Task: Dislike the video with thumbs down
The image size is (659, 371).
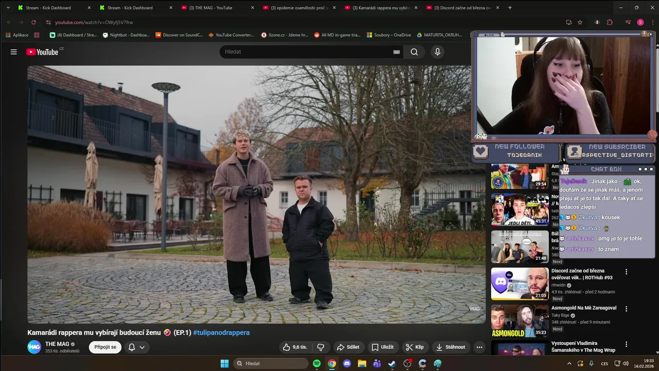Action: point(321,347)
